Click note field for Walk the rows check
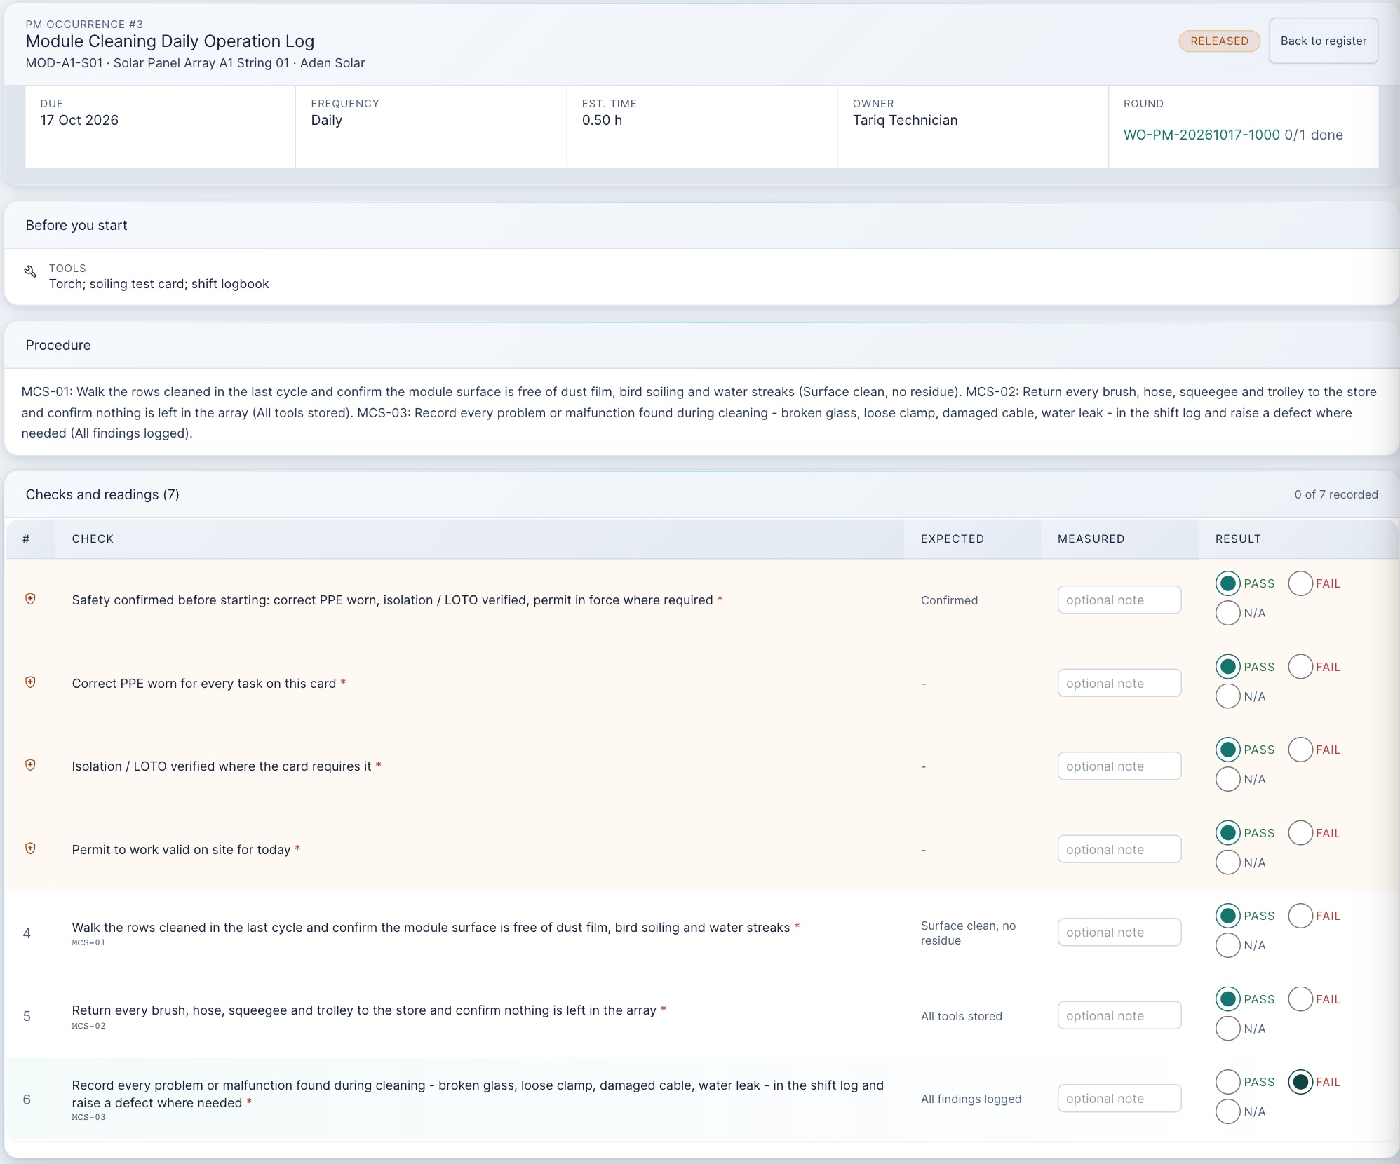This screenshot has height=1164, width=1400. click(x=1119, y=933)
